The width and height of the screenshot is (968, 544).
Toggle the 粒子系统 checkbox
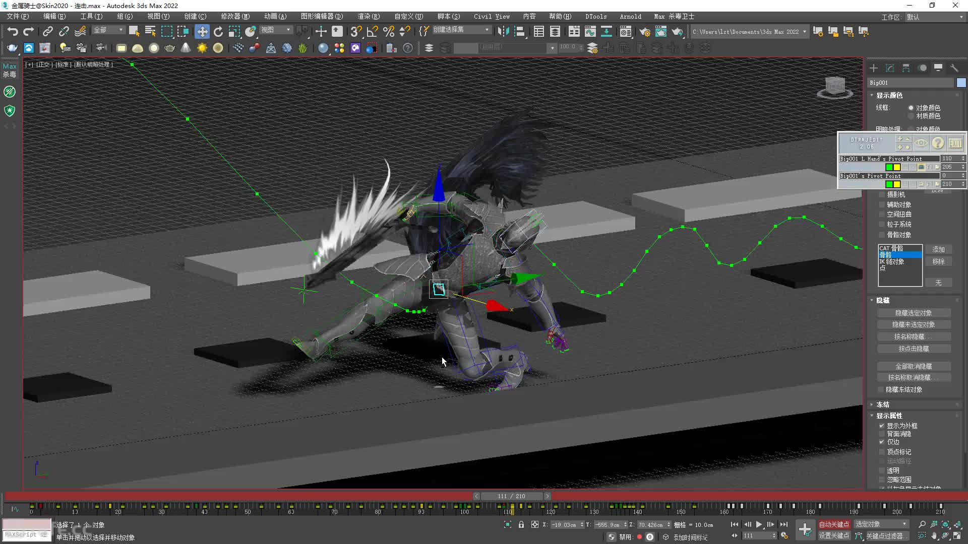click(882, 224)
